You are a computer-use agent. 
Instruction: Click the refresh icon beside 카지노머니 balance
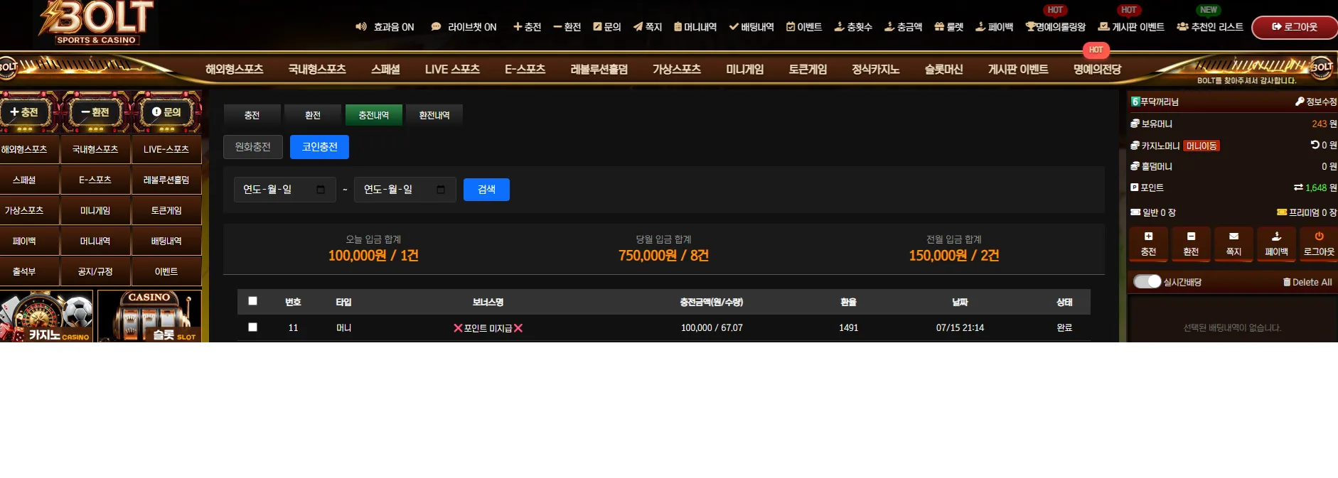(1315, 145)
